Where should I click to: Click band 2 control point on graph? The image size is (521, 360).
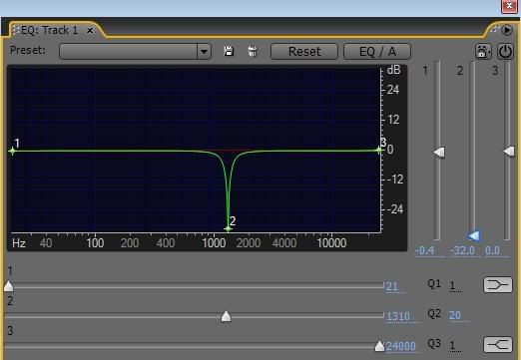pos(228,228)
